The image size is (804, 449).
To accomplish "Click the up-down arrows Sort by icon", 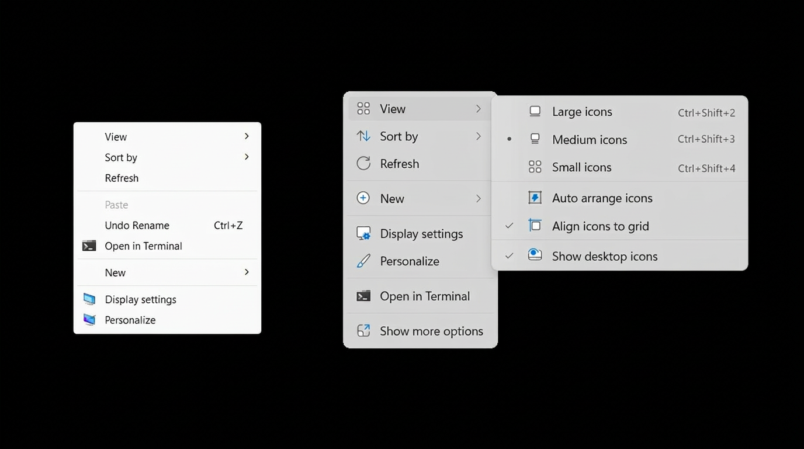I will click(363, 136).
